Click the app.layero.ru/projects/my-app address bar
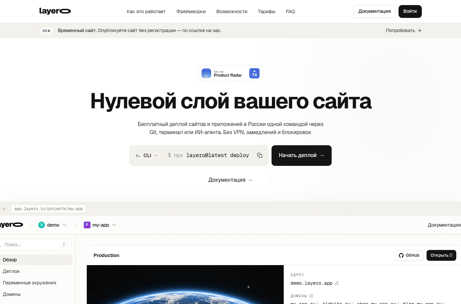Image resolution: width=461 pixels, height=304 pixels. (x=49, y=209)
